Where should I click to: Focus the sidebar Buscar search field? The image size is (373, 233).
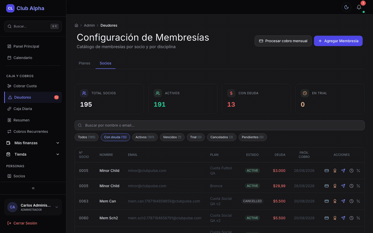pos(33,26)
